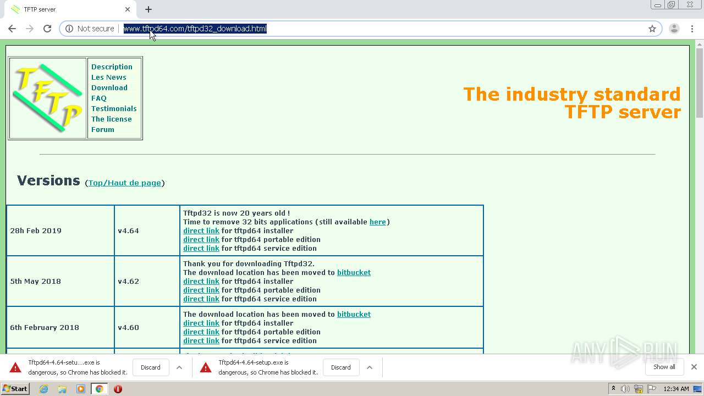This screenshot has width=704, height=396.
Task: Jump to Top/Haut de page
Action: tap(125, 183)
